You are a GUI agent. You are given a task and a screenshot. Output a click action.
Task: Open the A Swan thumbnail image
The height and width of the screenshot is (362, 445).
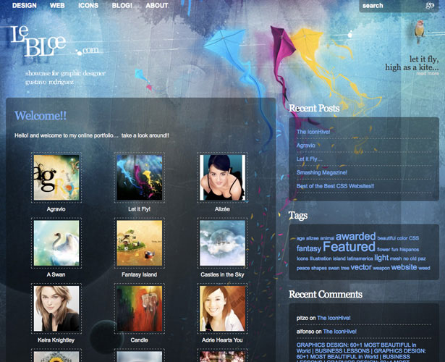click(x=56, y=243)
